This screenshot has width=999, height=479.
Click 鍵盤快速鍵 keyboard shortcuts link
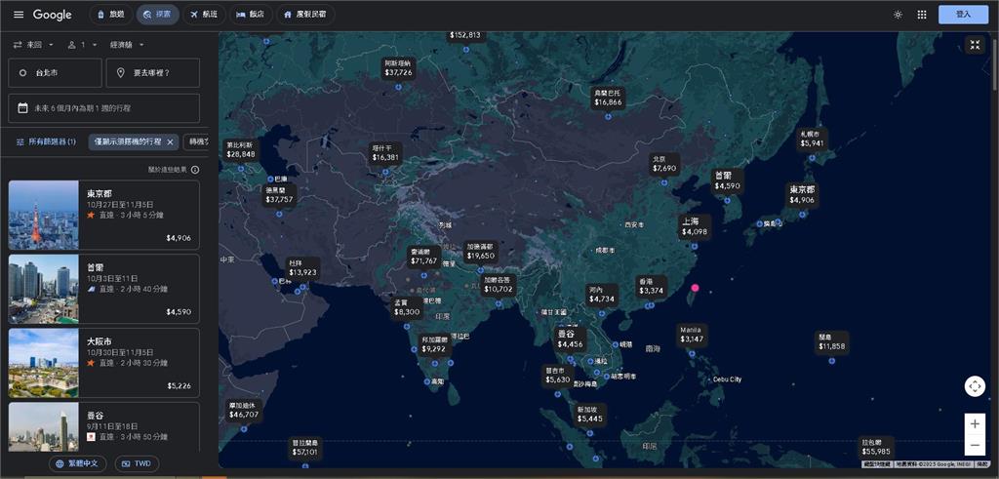(878, 464)
